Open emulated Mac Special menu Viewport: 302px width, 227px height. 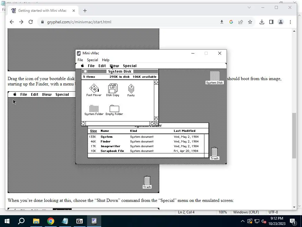130,66
